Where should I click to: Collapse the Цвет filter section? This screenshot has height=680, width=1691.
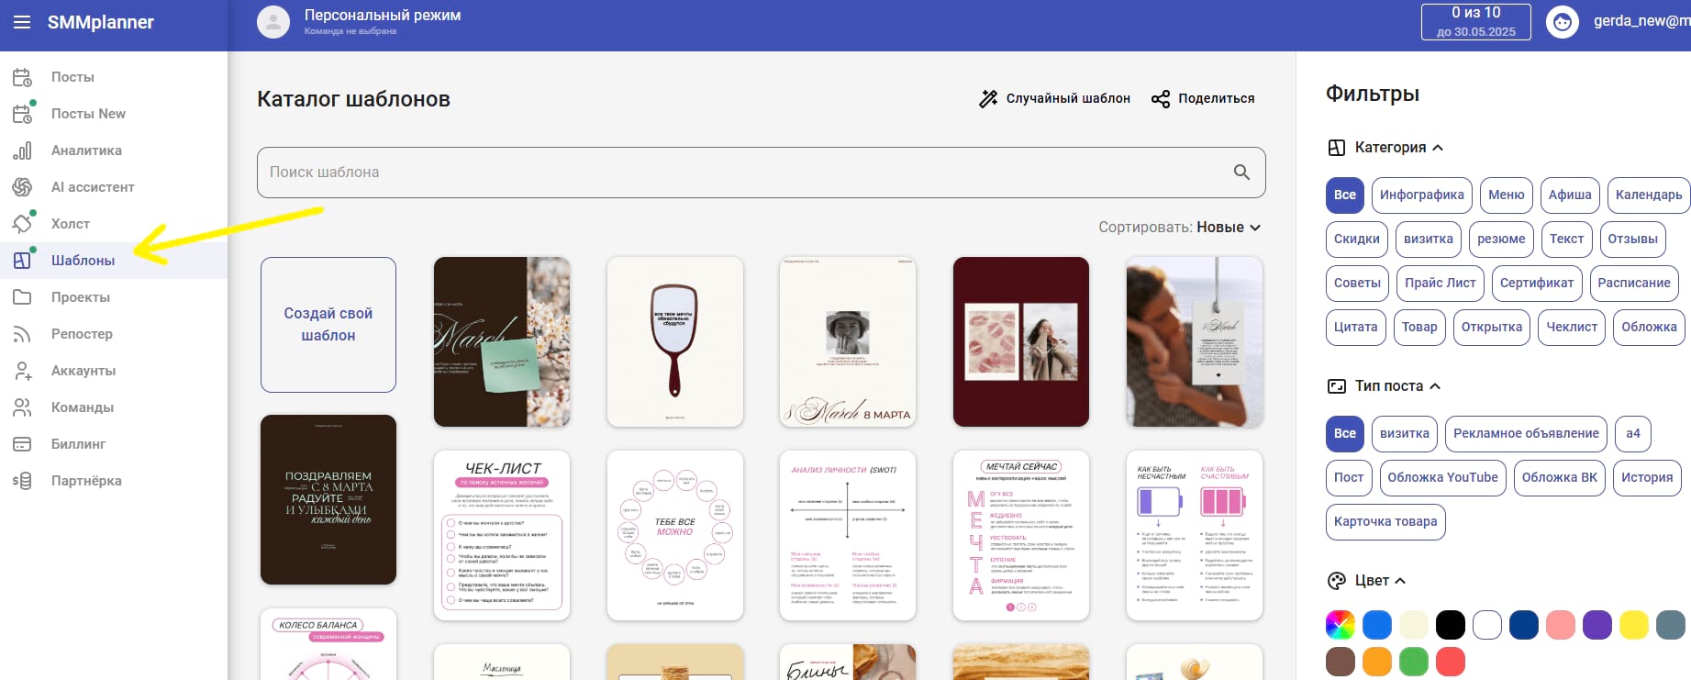click(1400, 581)
